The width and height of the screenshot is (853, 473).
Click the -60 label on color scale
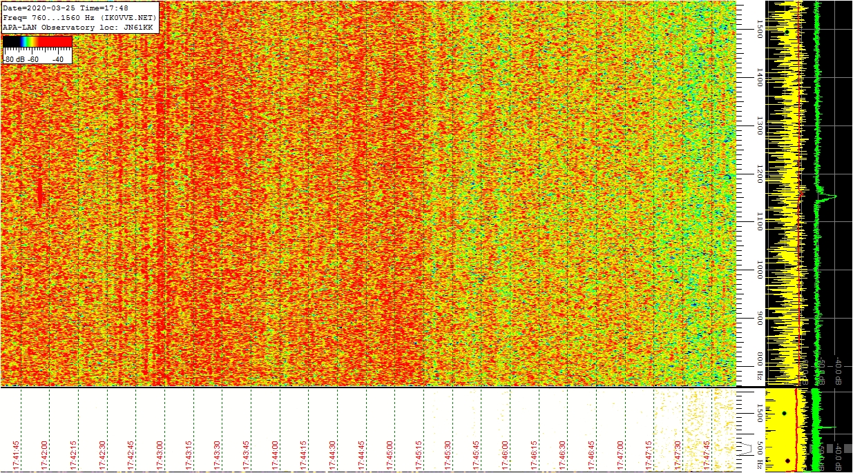33,59
